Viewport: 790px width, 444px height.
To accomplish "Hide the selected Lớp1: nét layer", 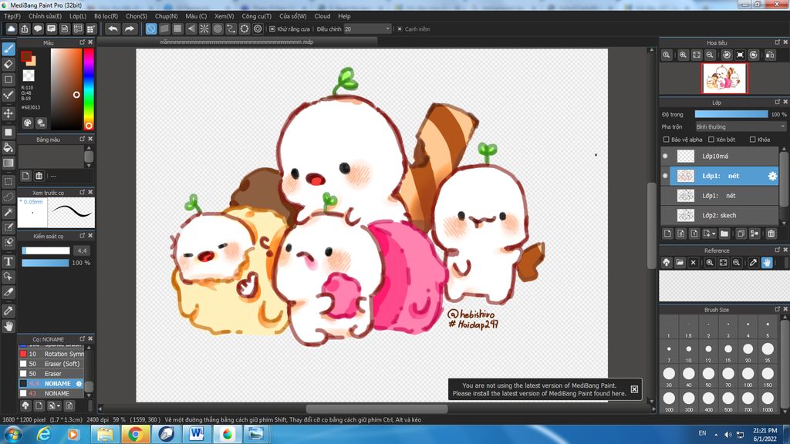I will [665, 176].
